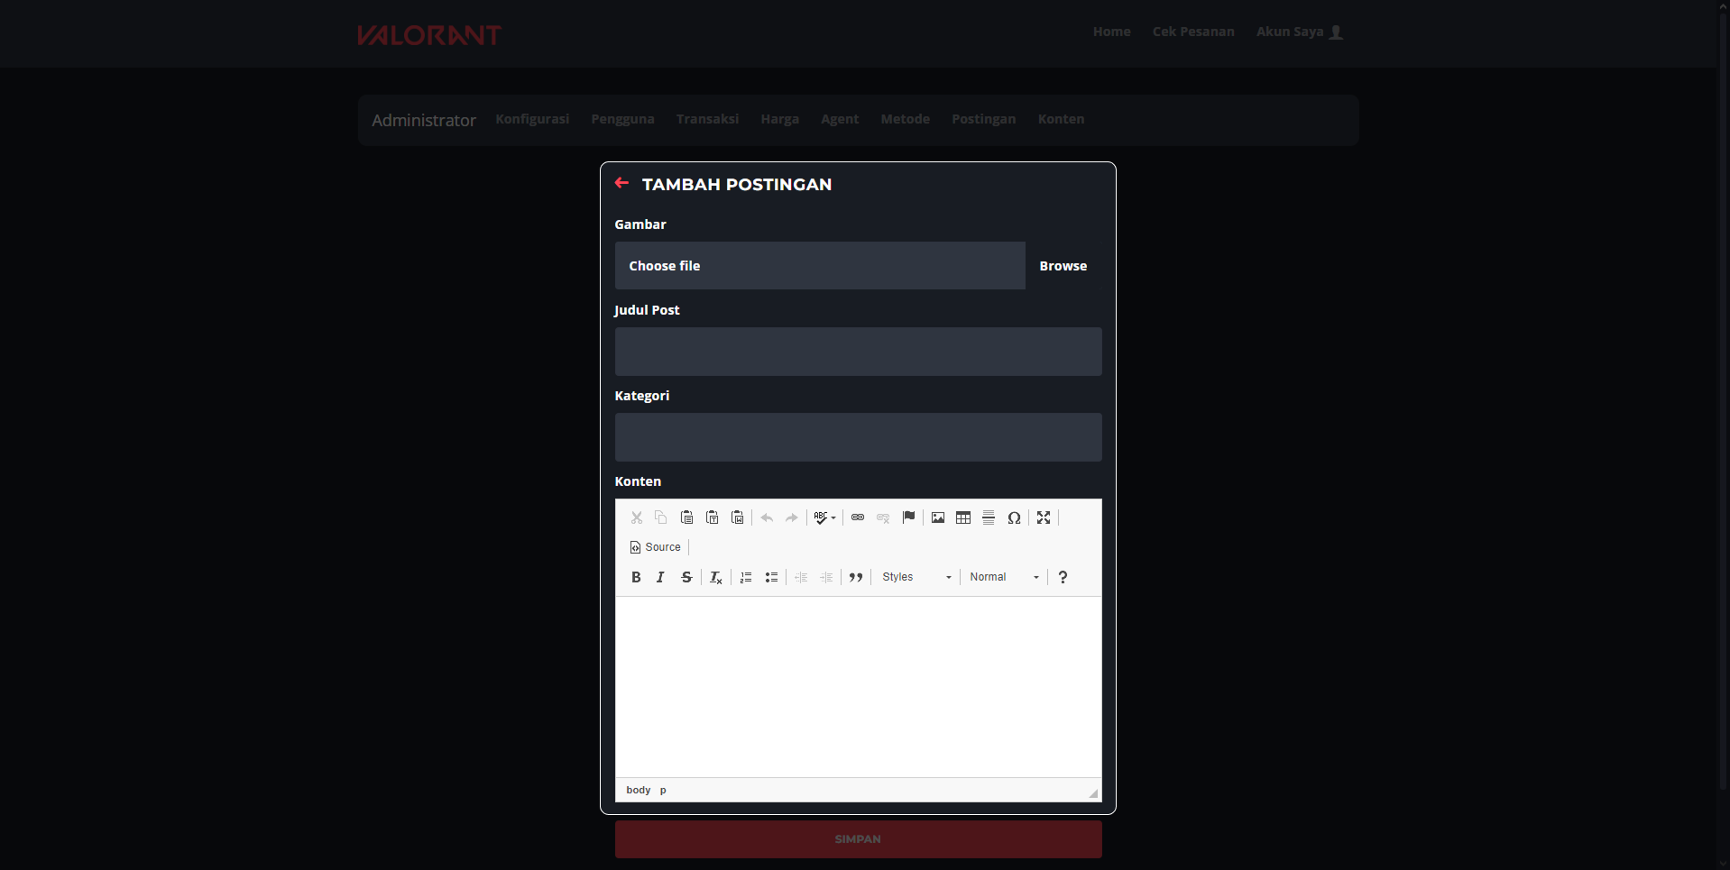Open the spell checker dropdown
1730x870 pixels.
point(824,517)
